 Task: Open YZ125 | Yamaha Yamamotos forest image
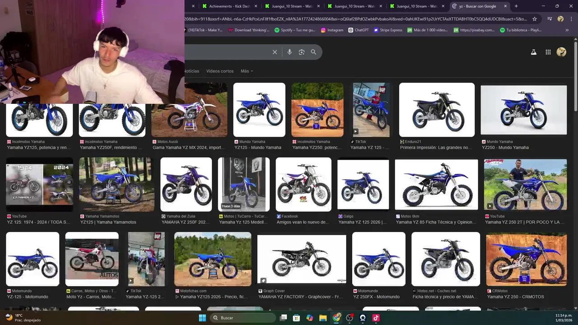[117, 184]
